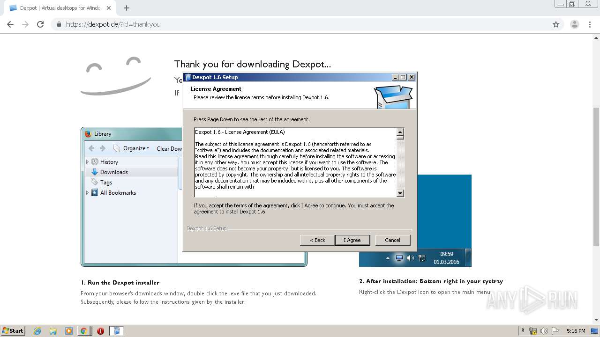Image resolution: width=600 pixels, height=337 pixels.
Task: Open Chrome three-dot menu
Action: [x=590, y=24]
